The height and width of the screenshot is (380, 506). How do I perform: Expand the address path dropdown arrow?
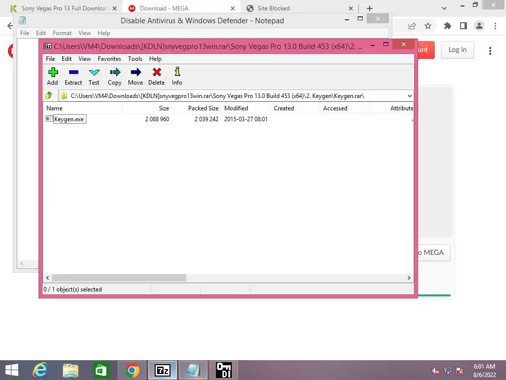[x=410, y=95]
